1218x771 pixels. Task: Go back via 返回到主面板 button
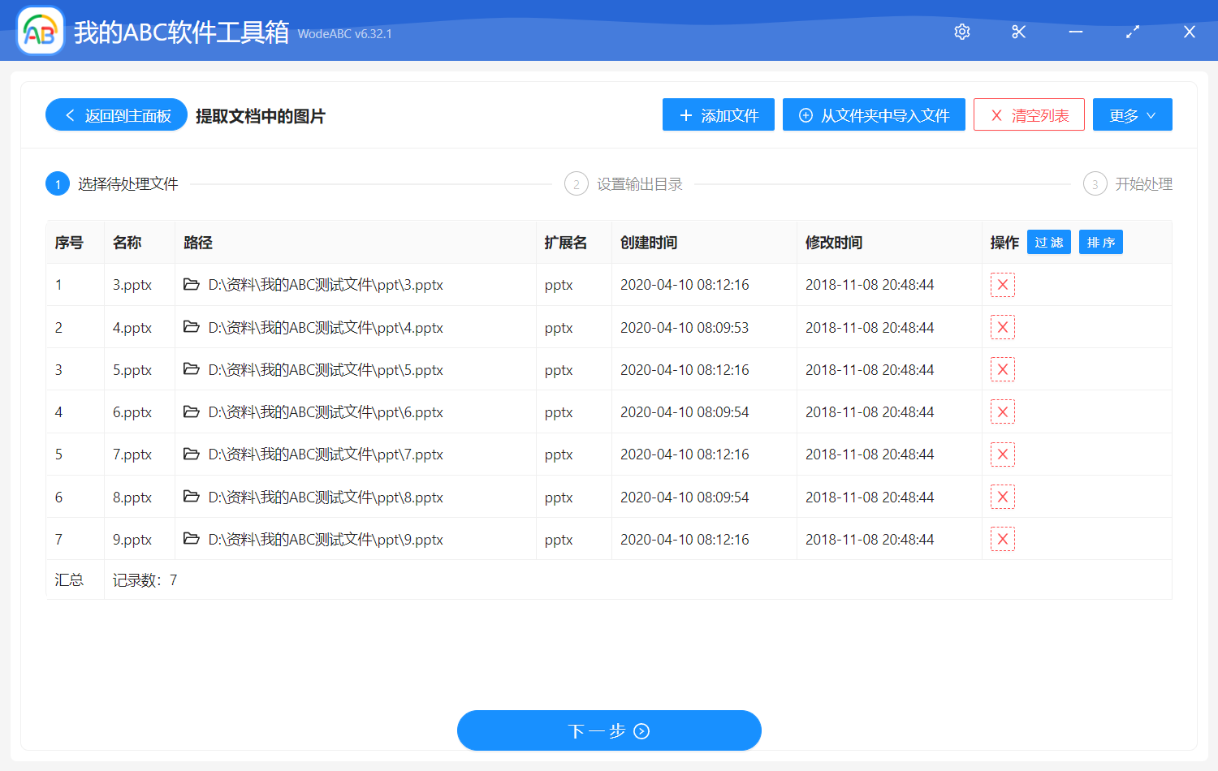(x=117, y=115)
